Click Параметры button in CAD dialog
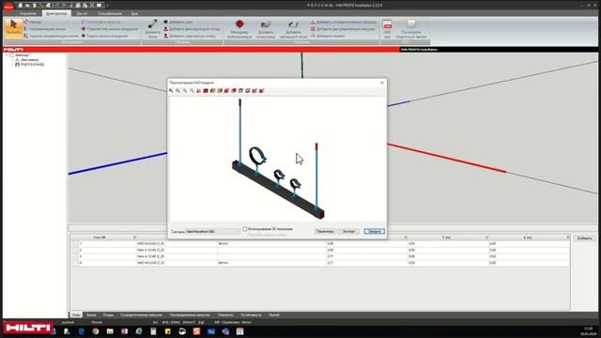601x338 pixels. tap(325, 232)
